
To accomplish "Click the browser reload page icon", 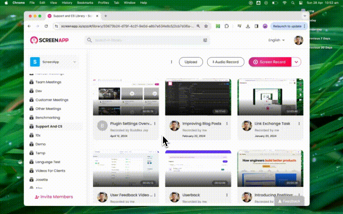I will [46, 26].
